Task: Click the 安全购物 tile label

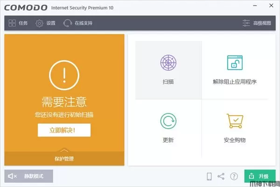Action: coord(235,140)
